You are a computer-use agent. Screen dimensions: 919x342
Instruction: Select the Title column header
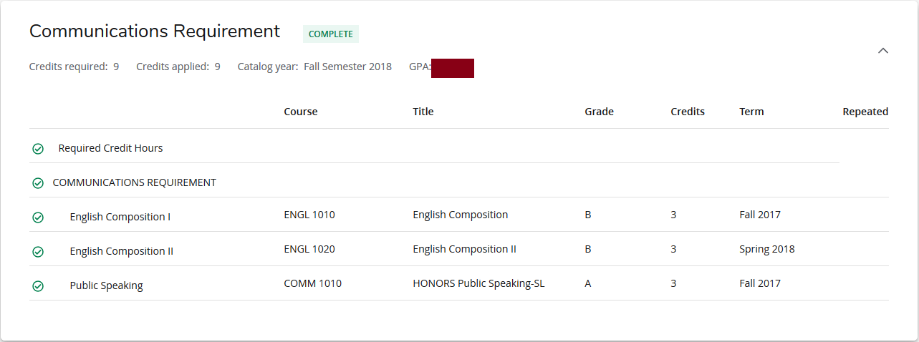pyautogui.click(x=423, y=112)
